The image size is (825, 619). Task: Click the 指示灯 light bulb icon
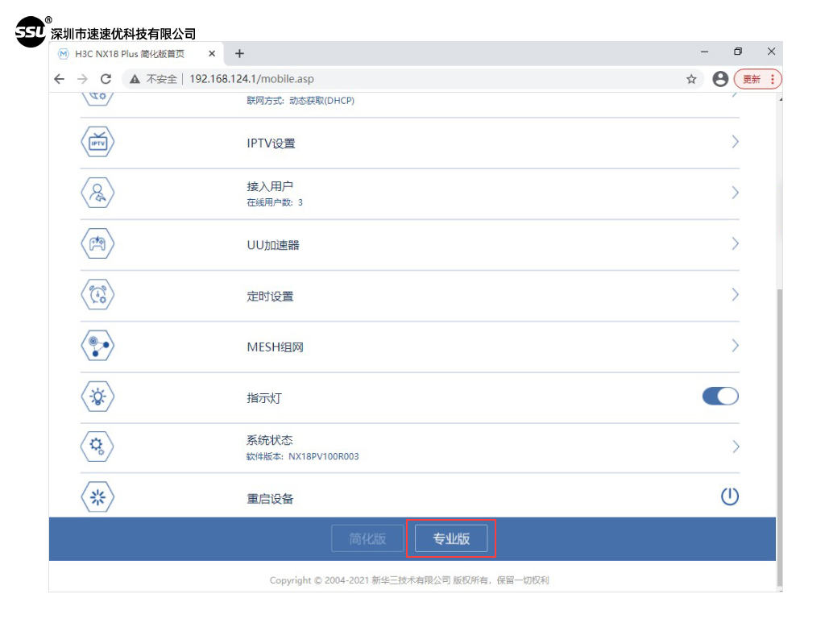[97, 397]
